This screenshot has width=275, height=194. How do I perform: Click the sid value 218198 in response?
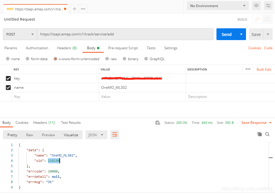[54, 161]
